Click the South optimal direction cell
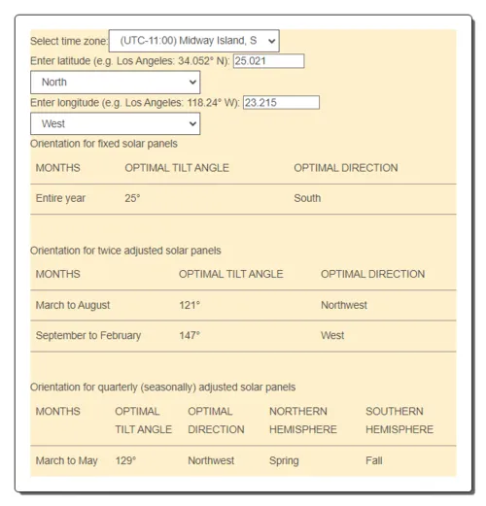486x506 pixels. pyautogui.click(x=307, y=198)
